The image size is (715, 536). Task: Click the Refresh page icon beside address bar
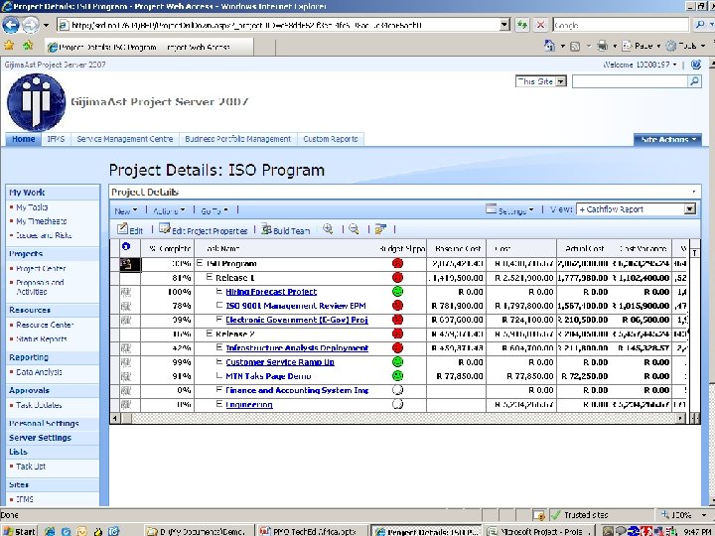[522, 25]
